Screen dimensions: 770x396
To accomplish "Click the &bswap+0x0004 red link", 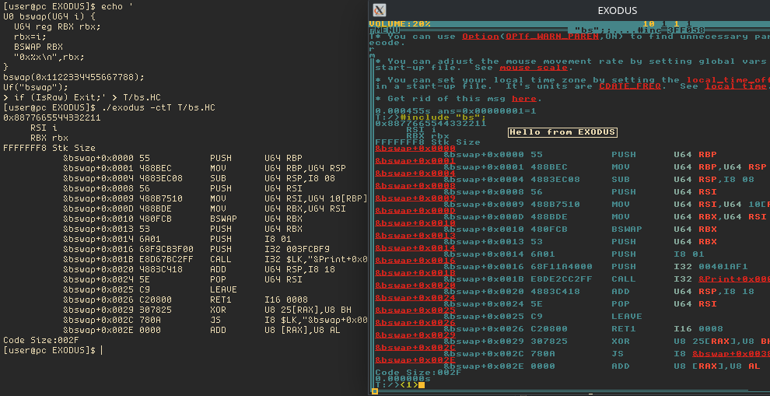I will (x=415, y=173).
